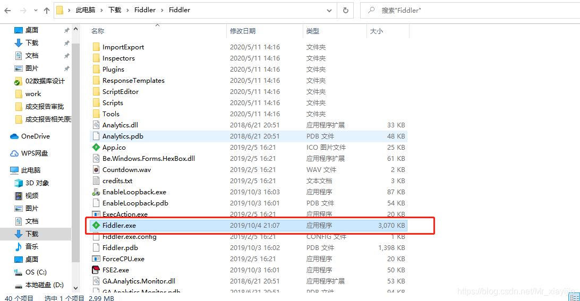The height and width of the screenshot is (301, 580).
Task: Click the back navigation arrow
Action: click(7, 11)
